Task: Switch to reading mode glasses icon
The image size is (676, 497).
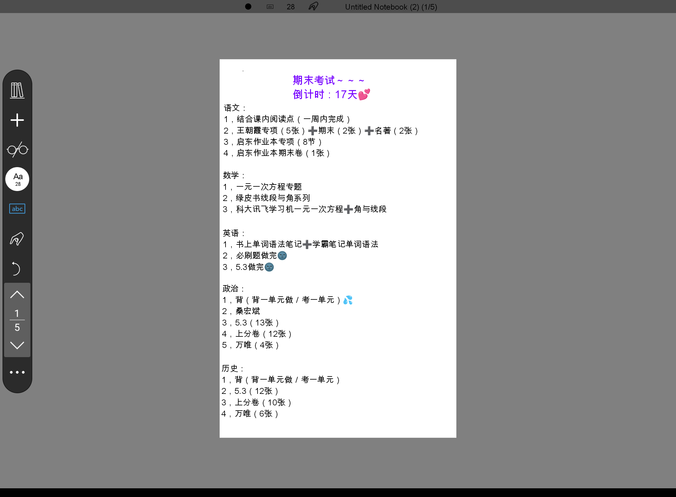Action: click(x=17, y=149)
